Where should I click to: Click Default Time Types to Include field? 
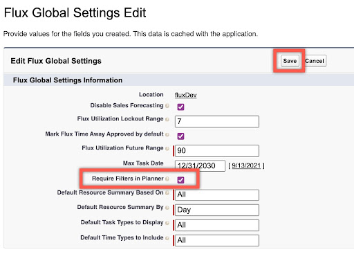coord(217,240)
